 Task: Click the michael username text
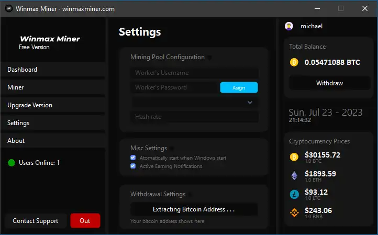(x=312, y=26)
